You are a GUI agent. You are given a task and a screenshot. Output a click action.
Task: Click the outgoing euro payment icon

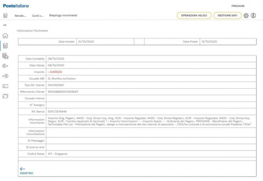(6, 66)
